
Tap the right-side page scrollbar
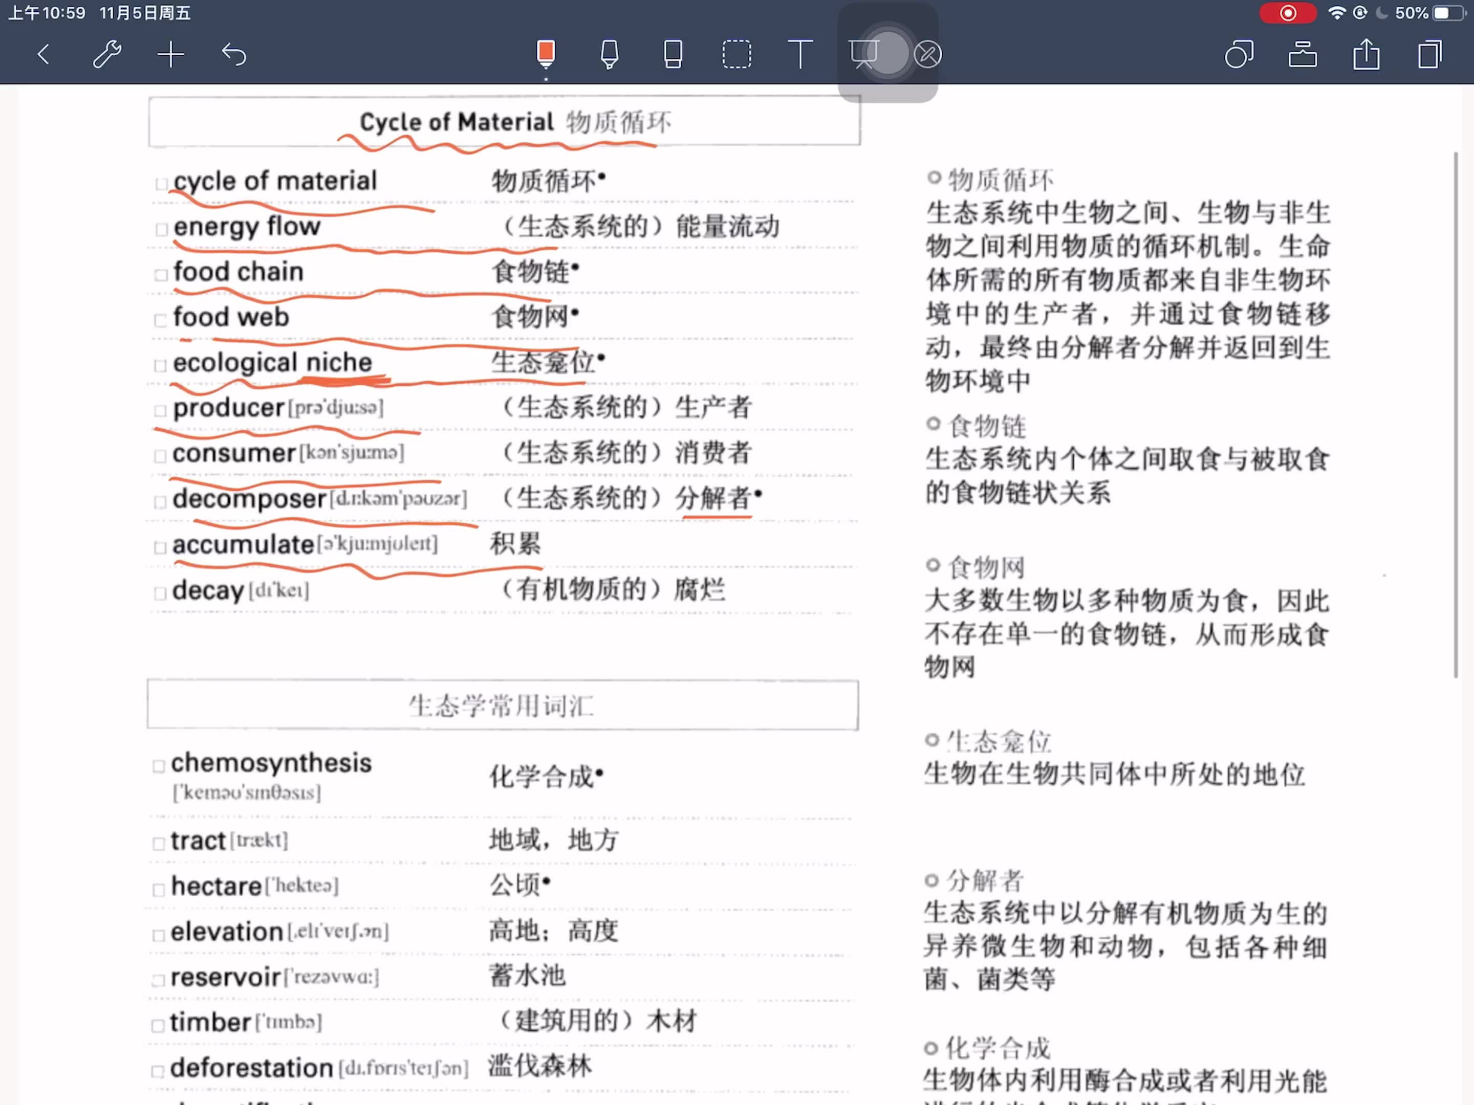point(1456,414)
